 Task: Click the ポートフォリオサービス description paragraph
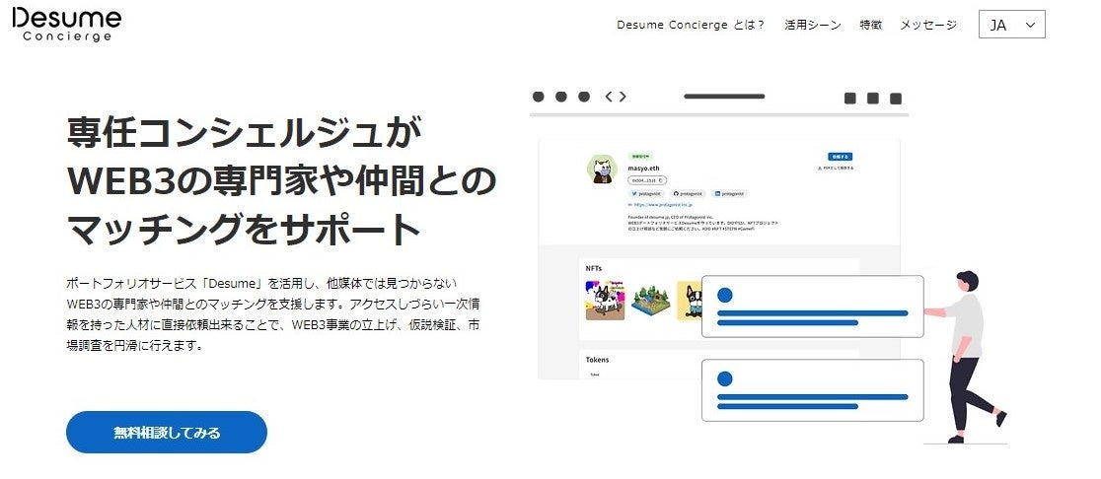274,314
